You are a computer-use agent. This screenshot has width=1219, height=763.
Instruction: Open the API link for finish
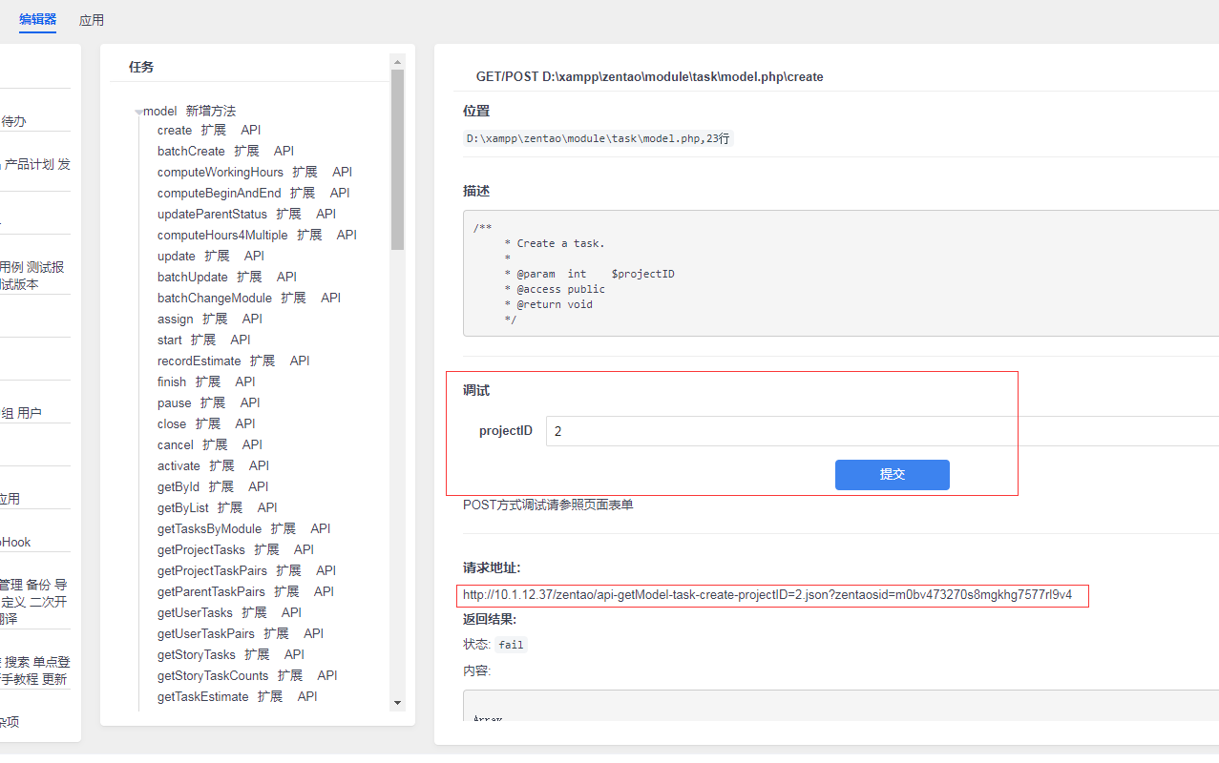(245, 381)
